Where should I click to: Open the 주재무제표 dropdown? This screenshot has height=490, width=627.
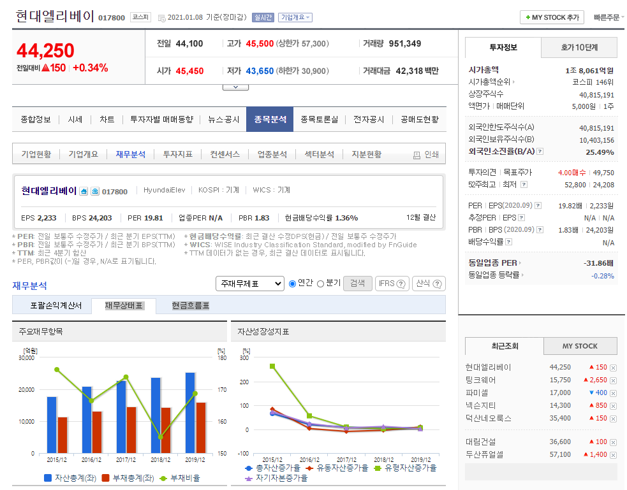pyautogui.click(x=250, y=284)
